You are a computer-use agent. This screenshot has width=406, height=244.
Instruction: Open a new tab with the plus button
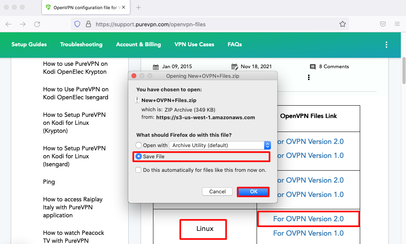pos(139,8)
